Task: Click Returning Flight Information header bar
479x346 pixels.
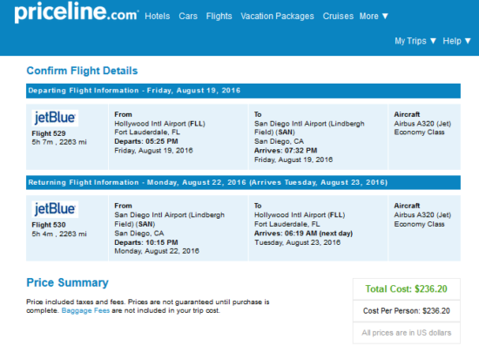Action: pyautogui.click(x=243, y=182)
